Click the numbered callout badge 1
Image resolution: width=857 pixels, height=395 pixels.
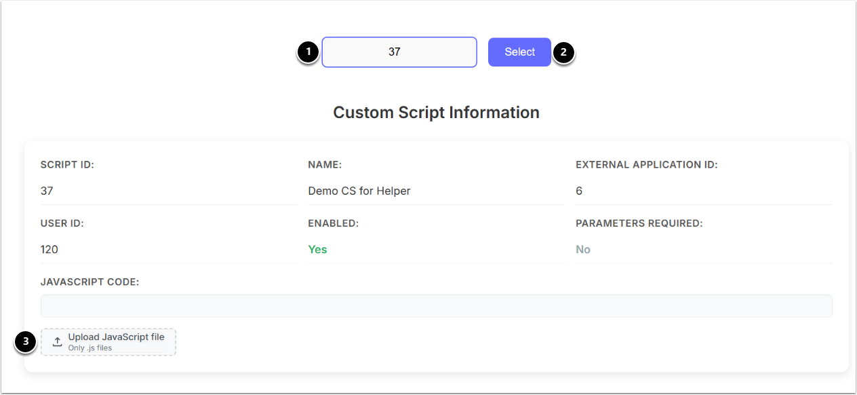pyautogui.click(x=308, y=52)
